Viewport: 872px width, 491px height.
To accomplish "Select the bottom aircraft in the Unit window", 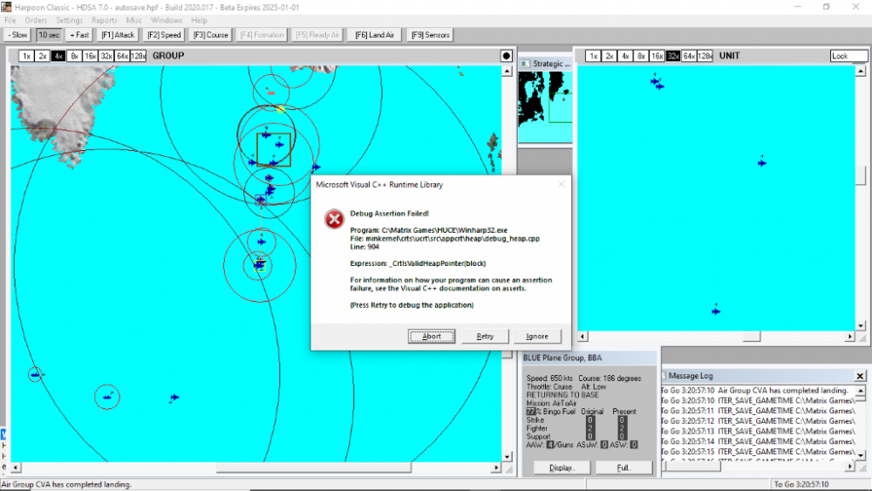I will pos(716,310).
